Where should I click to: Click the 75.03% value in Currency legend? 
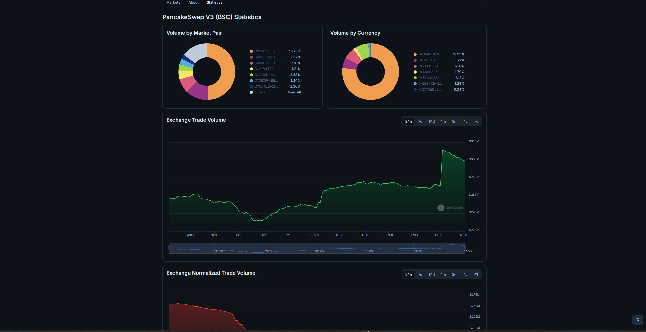tap(458, 54)
